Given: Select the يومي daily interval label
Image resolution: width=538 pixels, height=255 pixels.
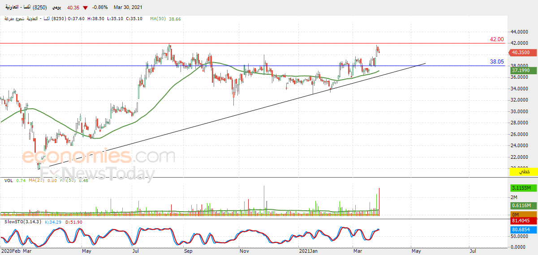Looking at the screenshot, I should pos(57,8).
